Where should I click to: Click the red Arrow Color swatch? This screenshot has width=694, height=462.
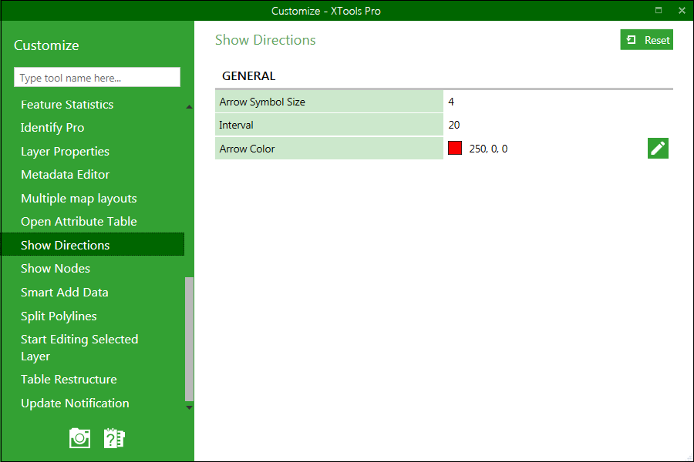(454, 148)
